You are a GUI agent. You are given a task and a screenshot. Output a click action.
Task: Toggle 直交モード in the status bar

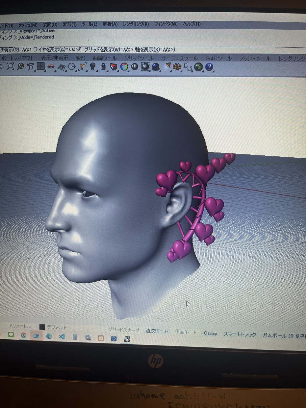click(157, 331)
